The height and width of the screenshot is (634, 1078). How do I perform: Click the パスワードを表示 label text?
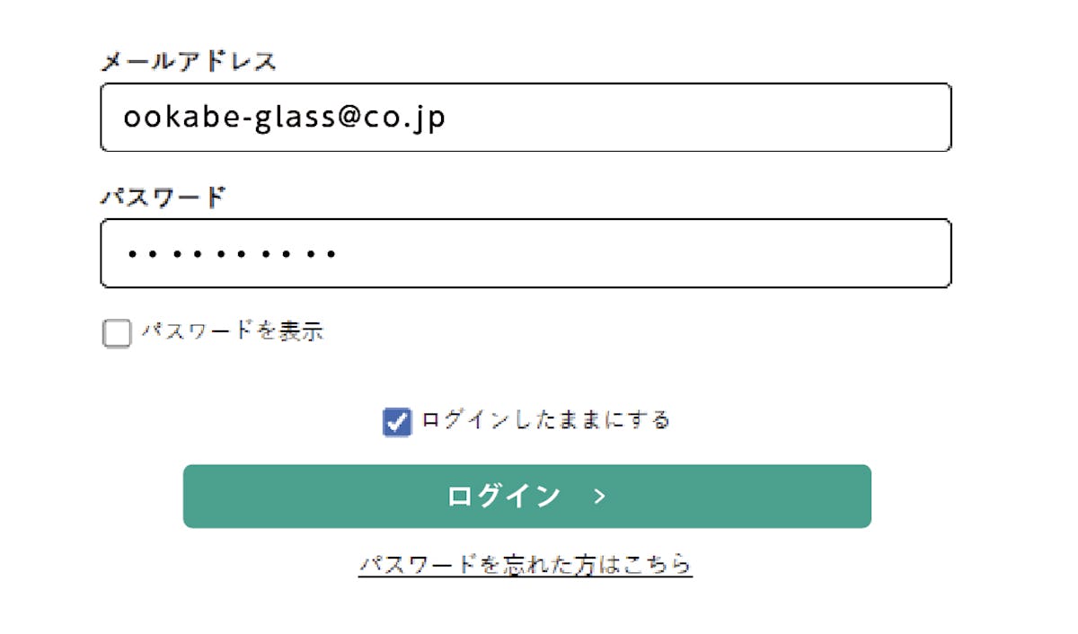coord(233,331)
